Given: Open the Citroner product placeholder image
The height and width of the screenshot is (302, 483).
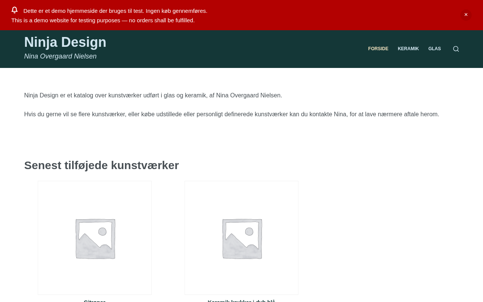Looking at the screenshot, I should pos(95,238).
